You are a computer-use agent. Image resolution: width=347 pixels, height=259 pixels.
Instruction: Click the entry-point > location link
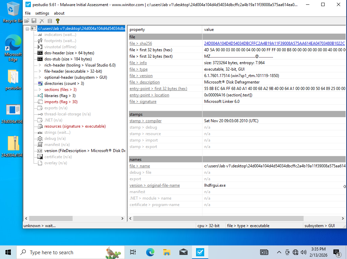pyautogui.click(x=149, y=95)
